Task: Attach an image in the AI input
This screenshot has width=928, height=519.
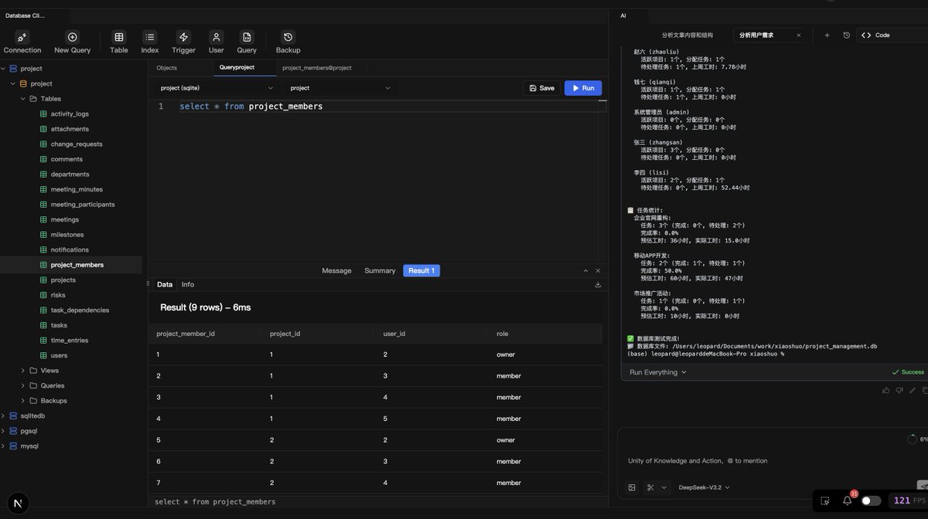Action: coord(632,487)
